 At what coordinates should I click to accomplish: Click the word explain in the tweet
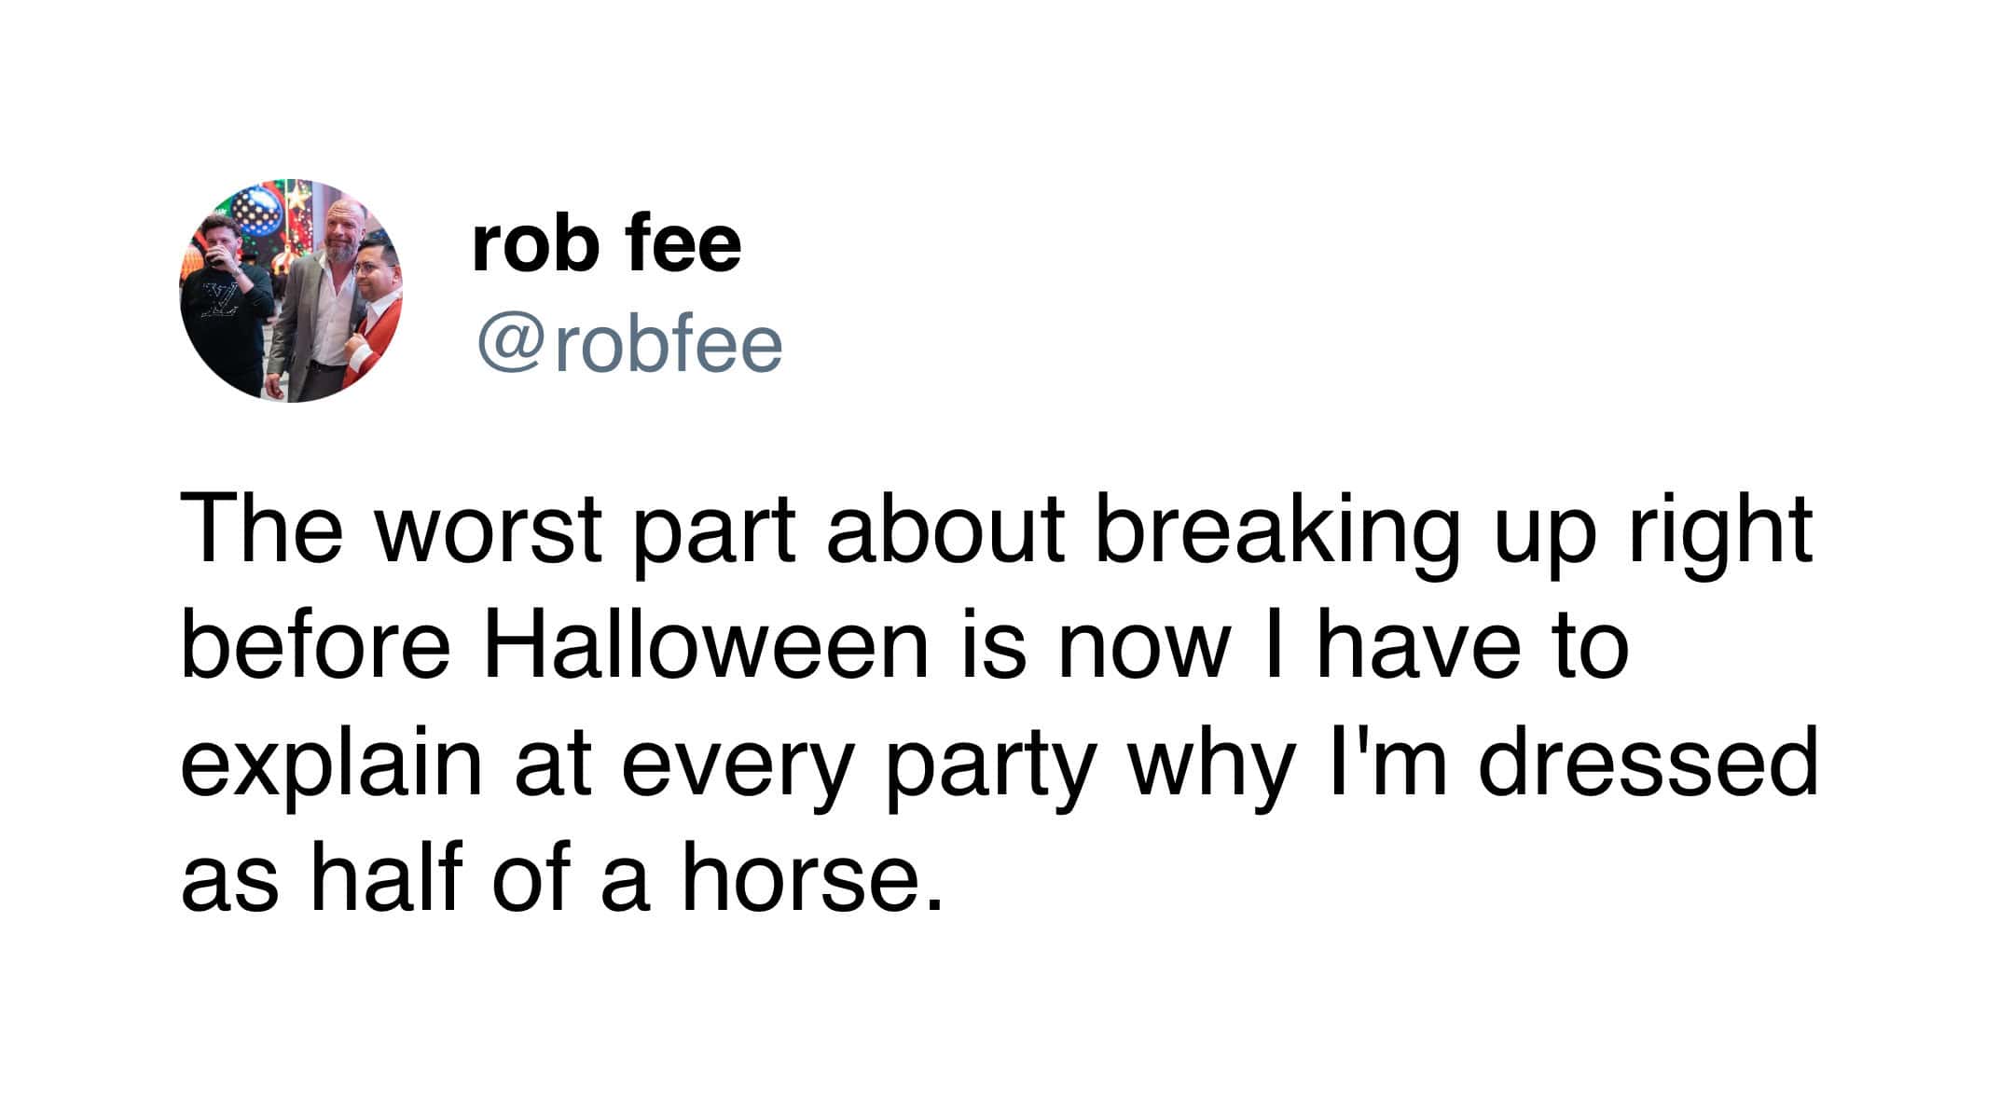(331, 764)
